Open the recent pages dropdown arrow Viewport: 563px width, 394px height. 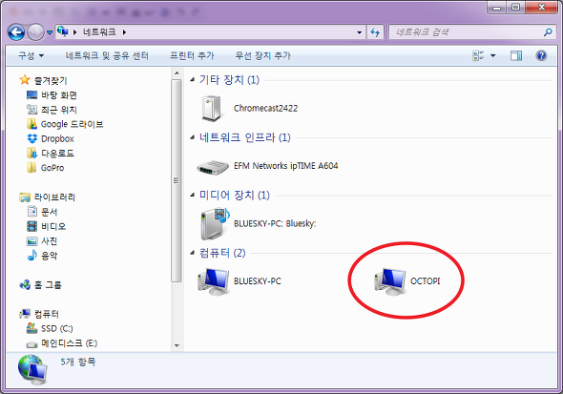click(50, 32)
